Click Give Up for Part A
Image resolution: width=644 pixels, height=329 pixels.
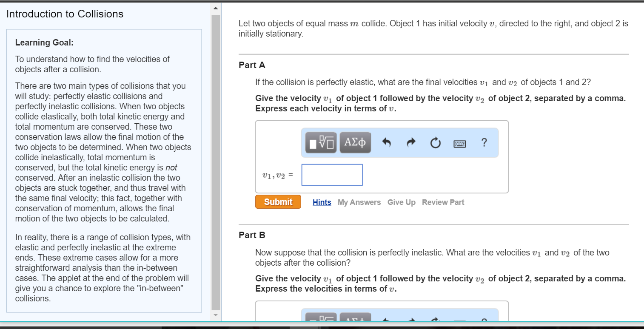[401, 202]
